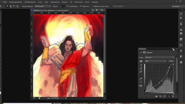
Task: Enable Sample All Layers checkbox
Action: click(x=92, y=6)
